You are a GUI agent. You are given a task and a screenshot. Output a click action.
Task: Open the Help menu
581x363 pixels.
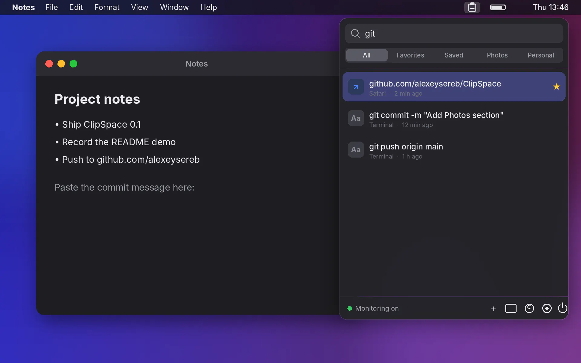[208, 7]
